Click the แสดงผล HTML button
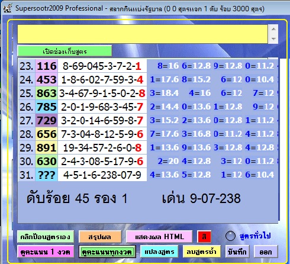 (159, 237)
